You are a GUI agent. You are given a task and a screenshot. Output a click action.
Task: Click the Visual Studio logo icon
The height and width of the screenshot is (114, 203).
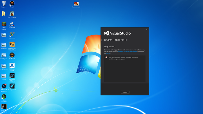tap(106, 33)
